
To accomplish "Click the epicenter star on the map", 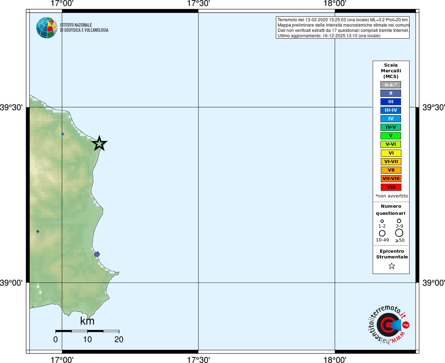I will pos(99,144).
